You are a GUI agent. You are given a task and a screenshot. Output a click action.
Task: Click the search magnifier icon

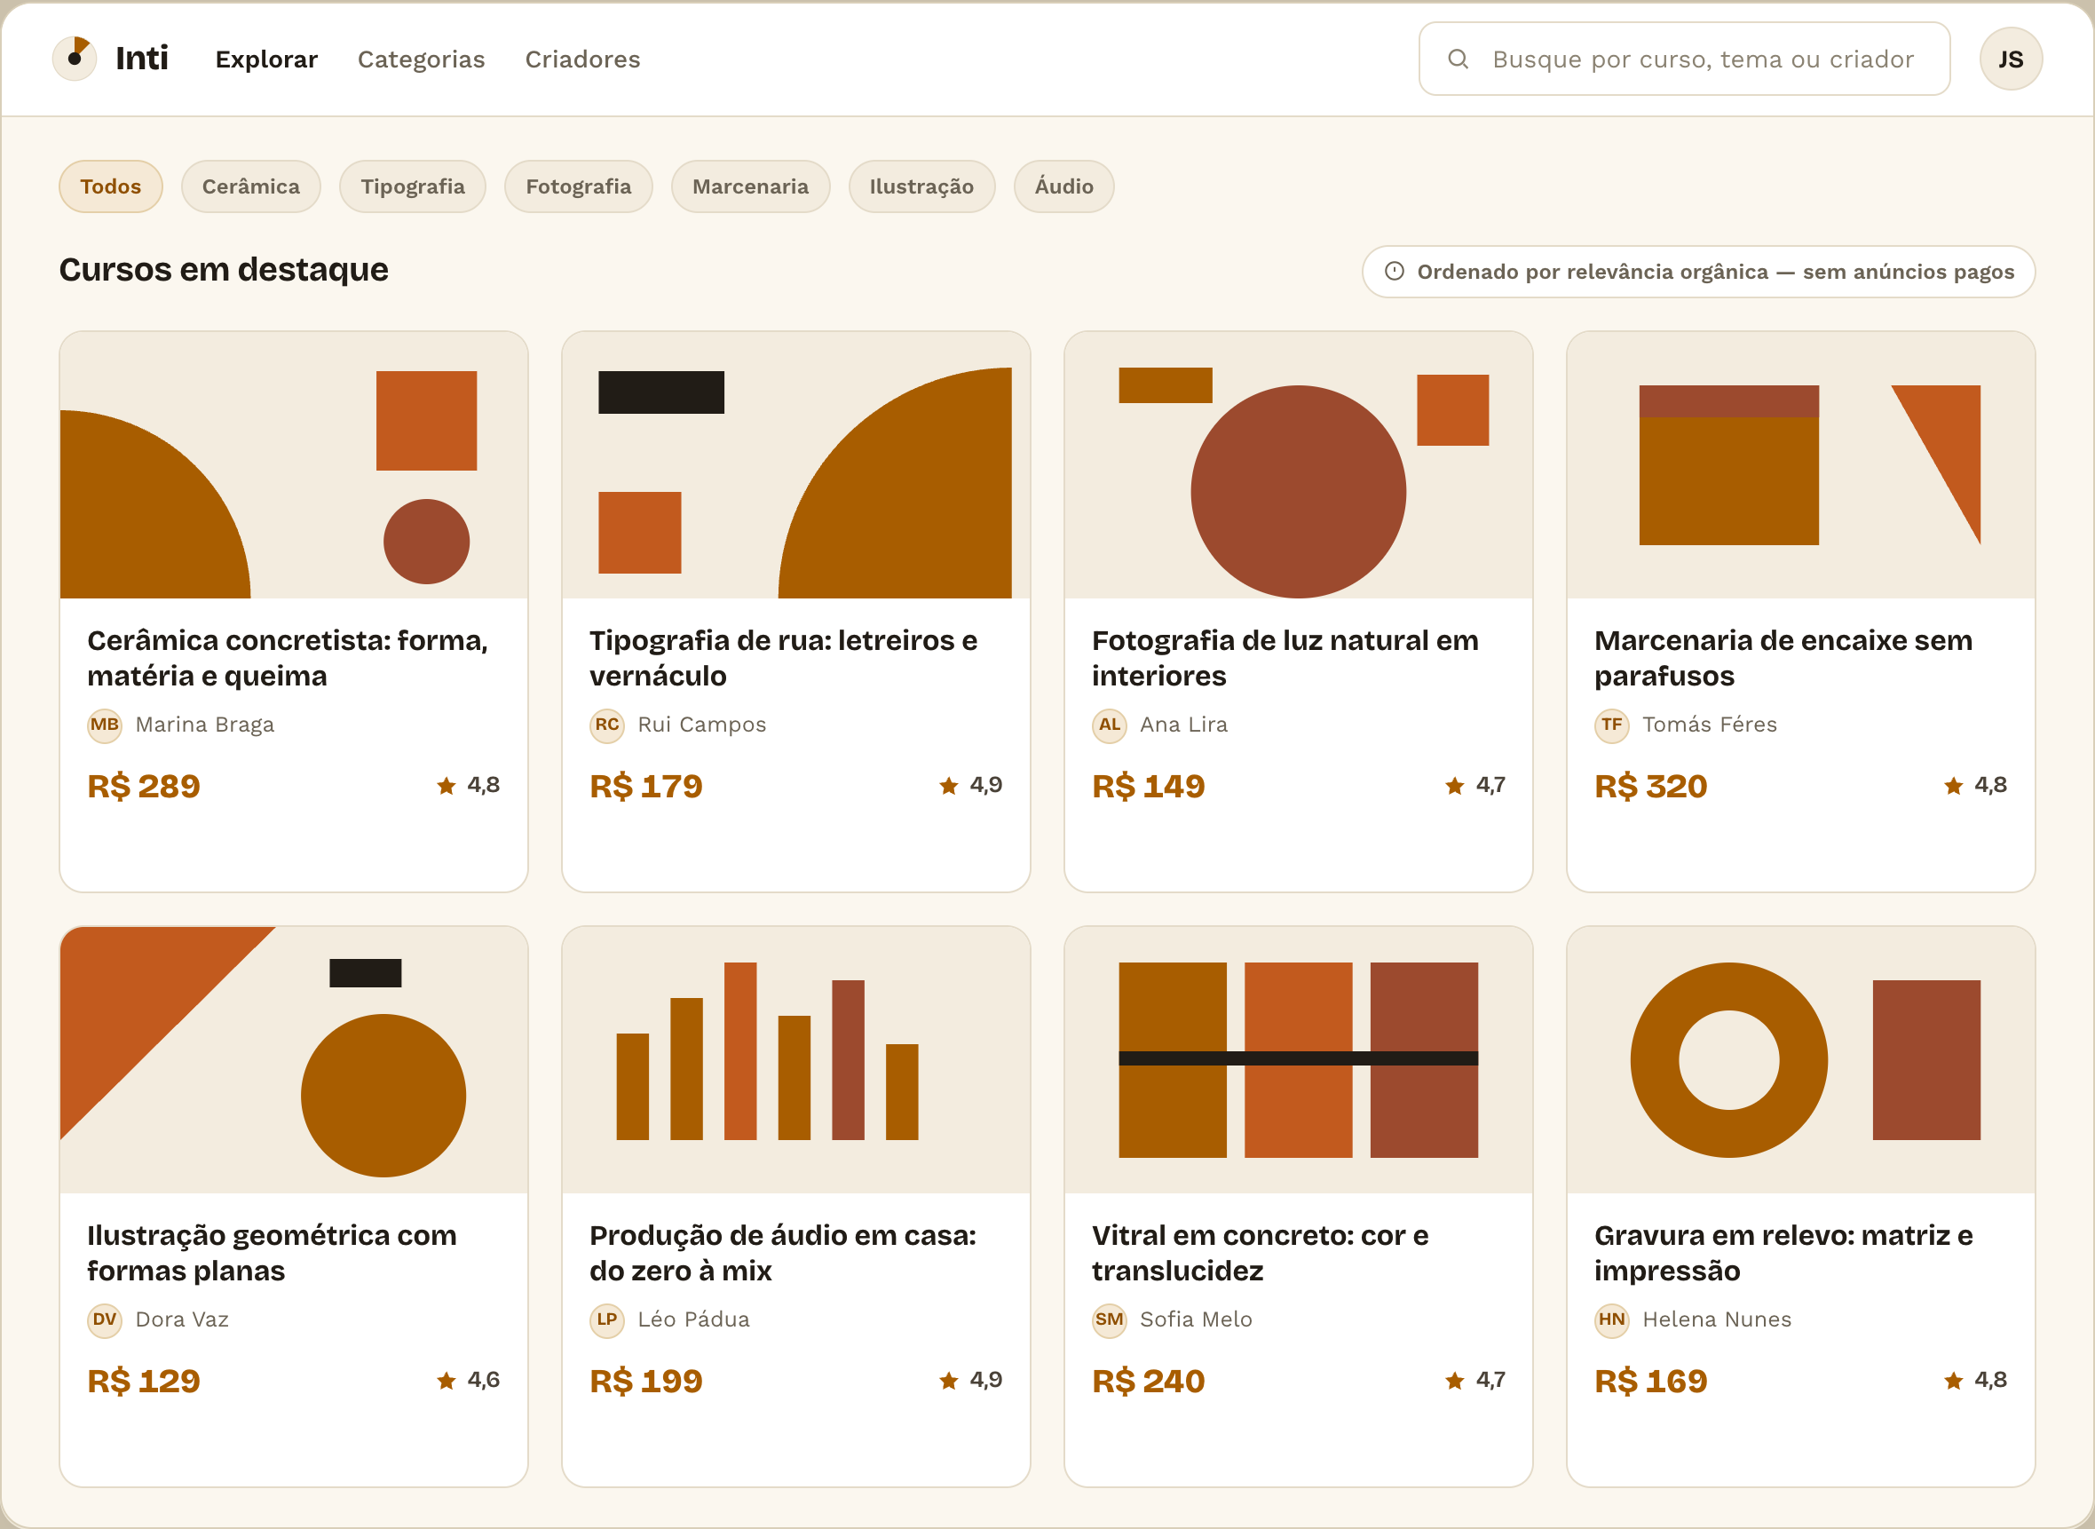click(x=1459, y=59)
